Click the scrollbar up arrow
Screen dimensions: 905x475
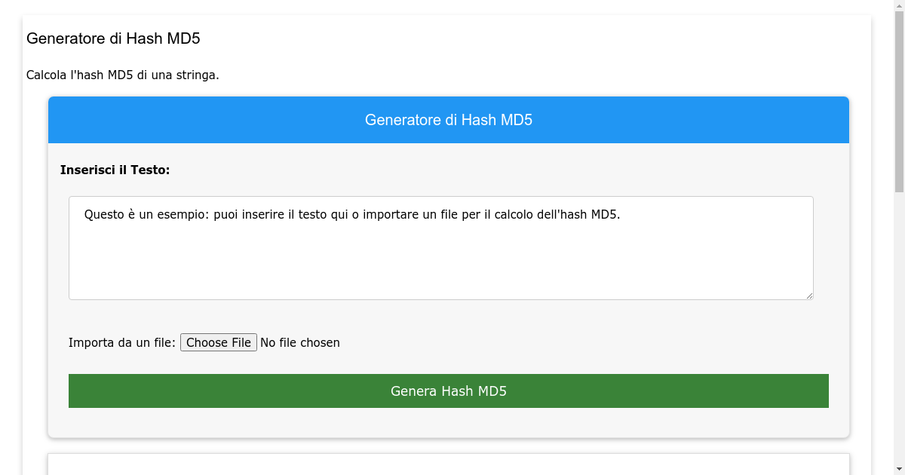[x=899, y=6]
